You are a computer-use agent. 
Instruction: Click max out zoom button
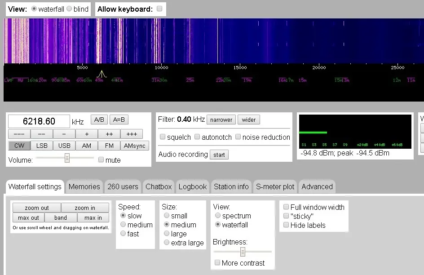point(28,217)
